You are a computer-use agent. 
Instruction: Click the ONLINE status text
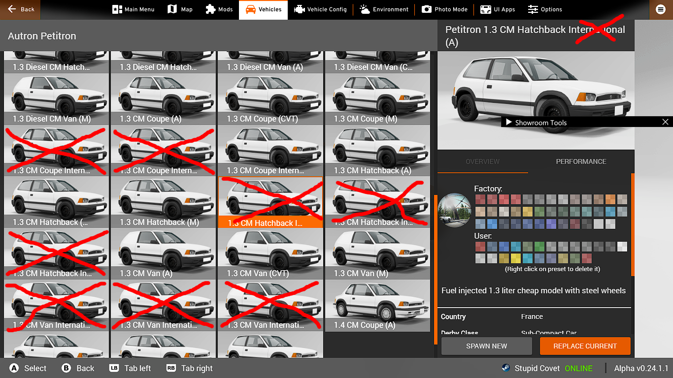579,368
